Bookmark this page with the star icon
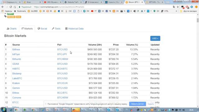The width and height of the screenshot is (199, 112). point(178,7)
